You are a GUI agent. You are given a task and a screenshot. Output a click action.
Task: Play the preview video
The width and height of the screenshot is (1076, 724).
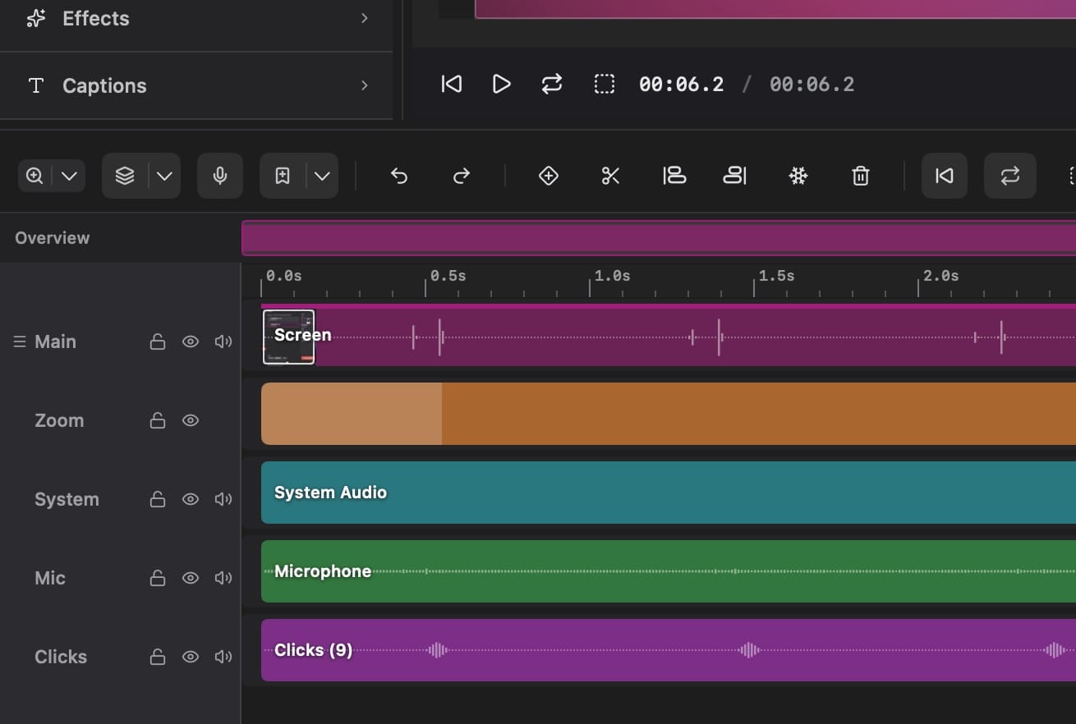click(x=501, y=84)
